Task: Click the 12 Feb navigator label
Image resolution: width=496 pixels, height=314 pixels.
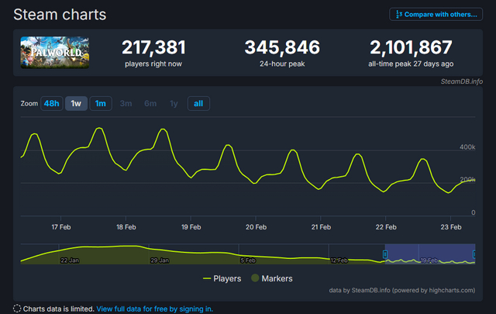Action: pyautogui.click(x=339, y=261)
